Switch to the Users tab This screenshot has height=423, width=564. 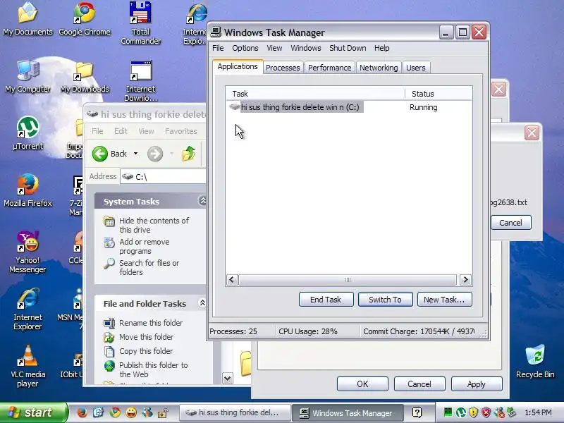coord(416,68)
